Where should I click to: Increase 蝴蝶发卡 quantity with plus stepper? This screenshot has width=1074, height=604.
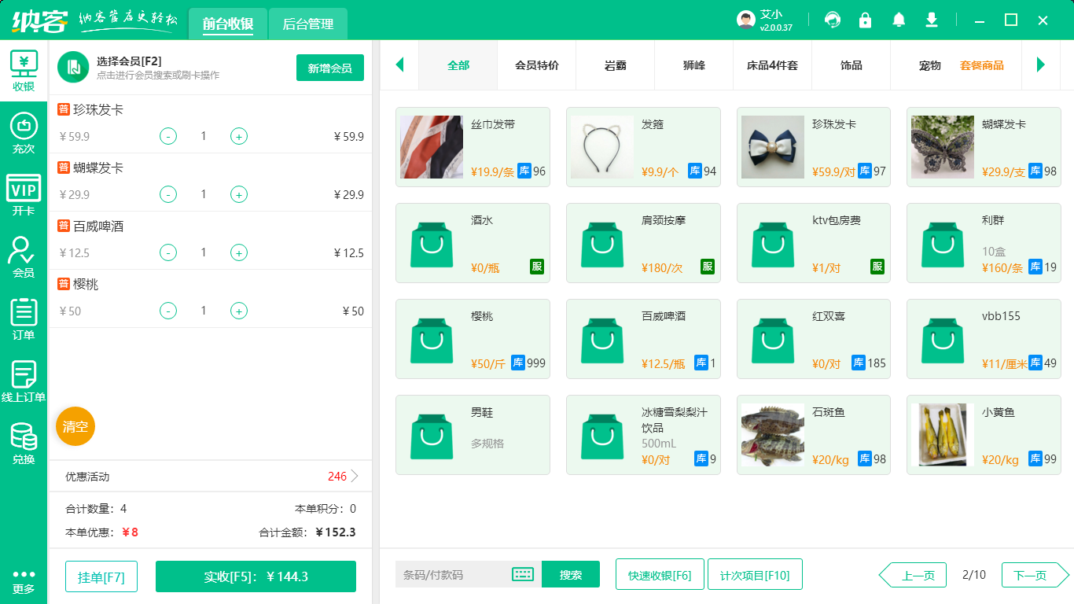coord(238,194)
